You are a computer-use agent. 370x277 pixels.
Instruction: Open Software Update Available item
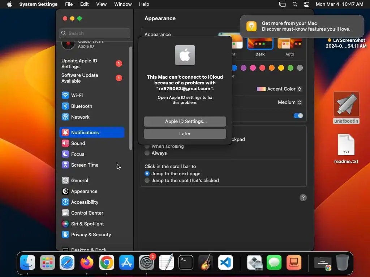pos(92,78)
